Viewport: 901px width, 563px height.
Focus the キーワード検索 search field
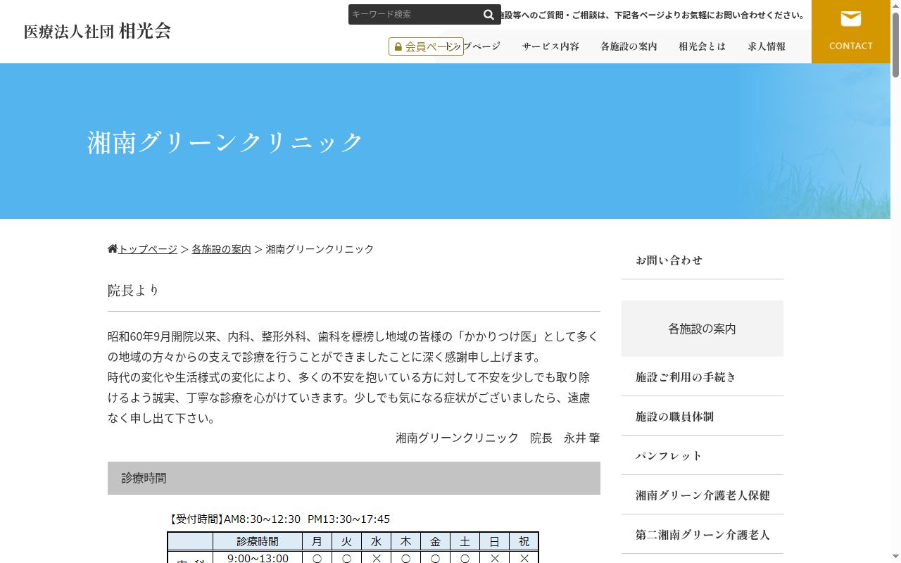click(415, 15)
